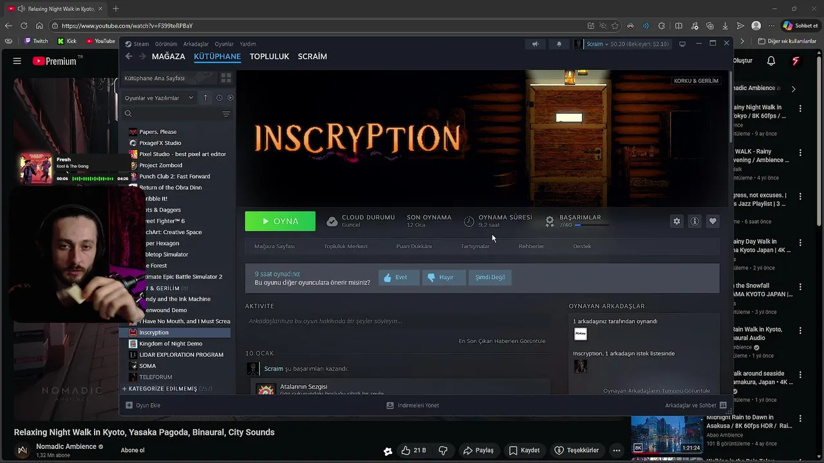The height and width of the screenshot is (463, 824).
Task: Add Inscryption to favorites heart icon
Action: (713, 221)
